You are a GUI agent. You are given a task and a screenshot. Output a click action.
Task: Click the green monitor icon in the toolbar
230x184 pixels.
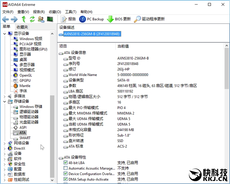[50, 19]
